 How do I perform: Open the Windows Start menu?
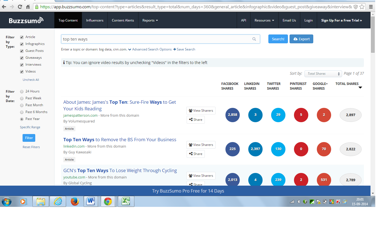(x=6, y=202)
